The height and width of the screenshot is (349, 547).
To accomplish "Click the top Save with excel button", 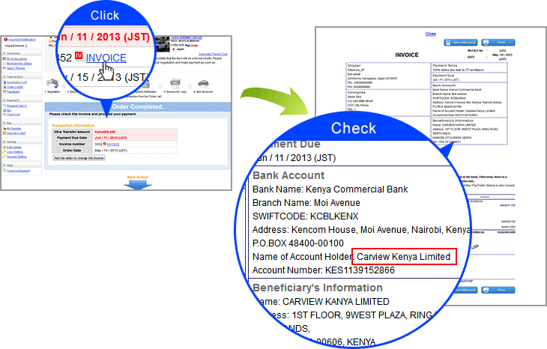I will [462, 42].
